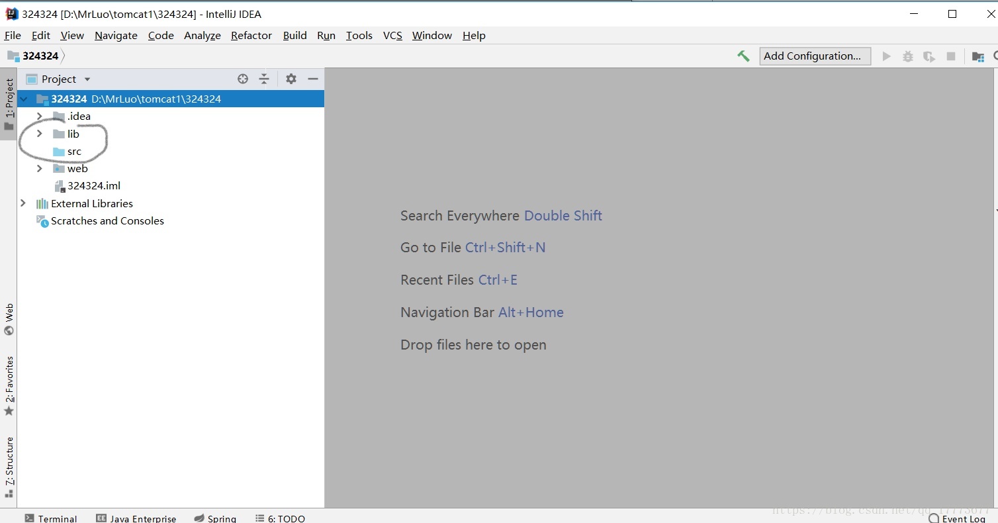Viewport: 998px width, 523px height.
Task: Click the 324324 breadcrumb in navigation bar
Action: [40, 56]
